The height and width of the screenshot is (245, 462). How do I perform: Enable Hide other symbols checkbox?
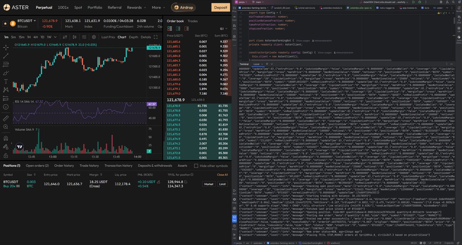click(197, 166)
